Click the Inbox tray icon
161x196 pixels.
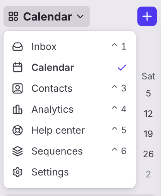coord(17,46)
